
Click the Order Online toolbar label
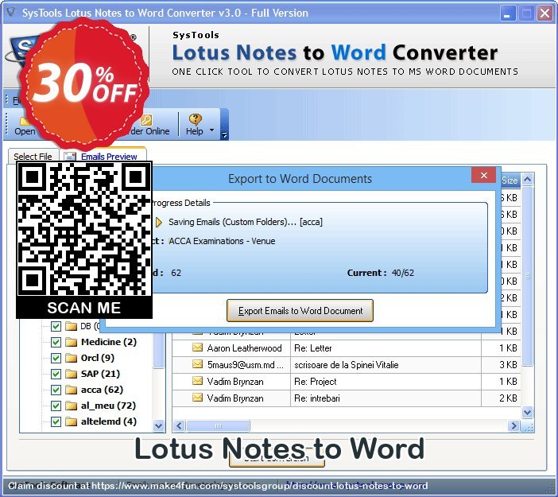pyautogui.click(x=149, y=131)
